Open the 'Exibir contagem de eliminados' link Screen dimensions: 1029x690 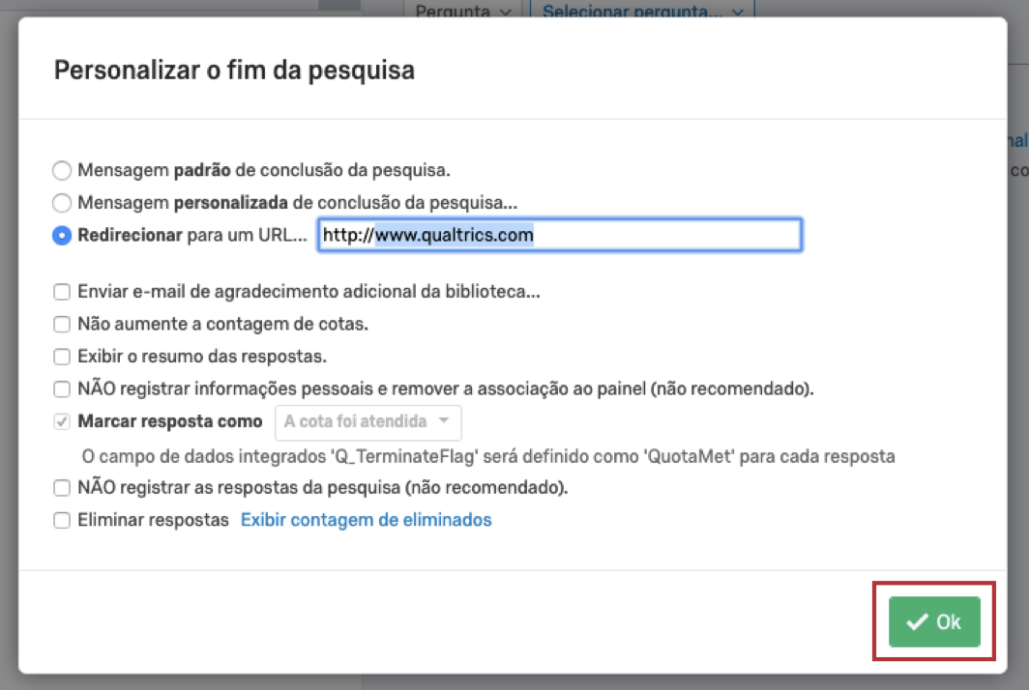click(x=366, y=520)
